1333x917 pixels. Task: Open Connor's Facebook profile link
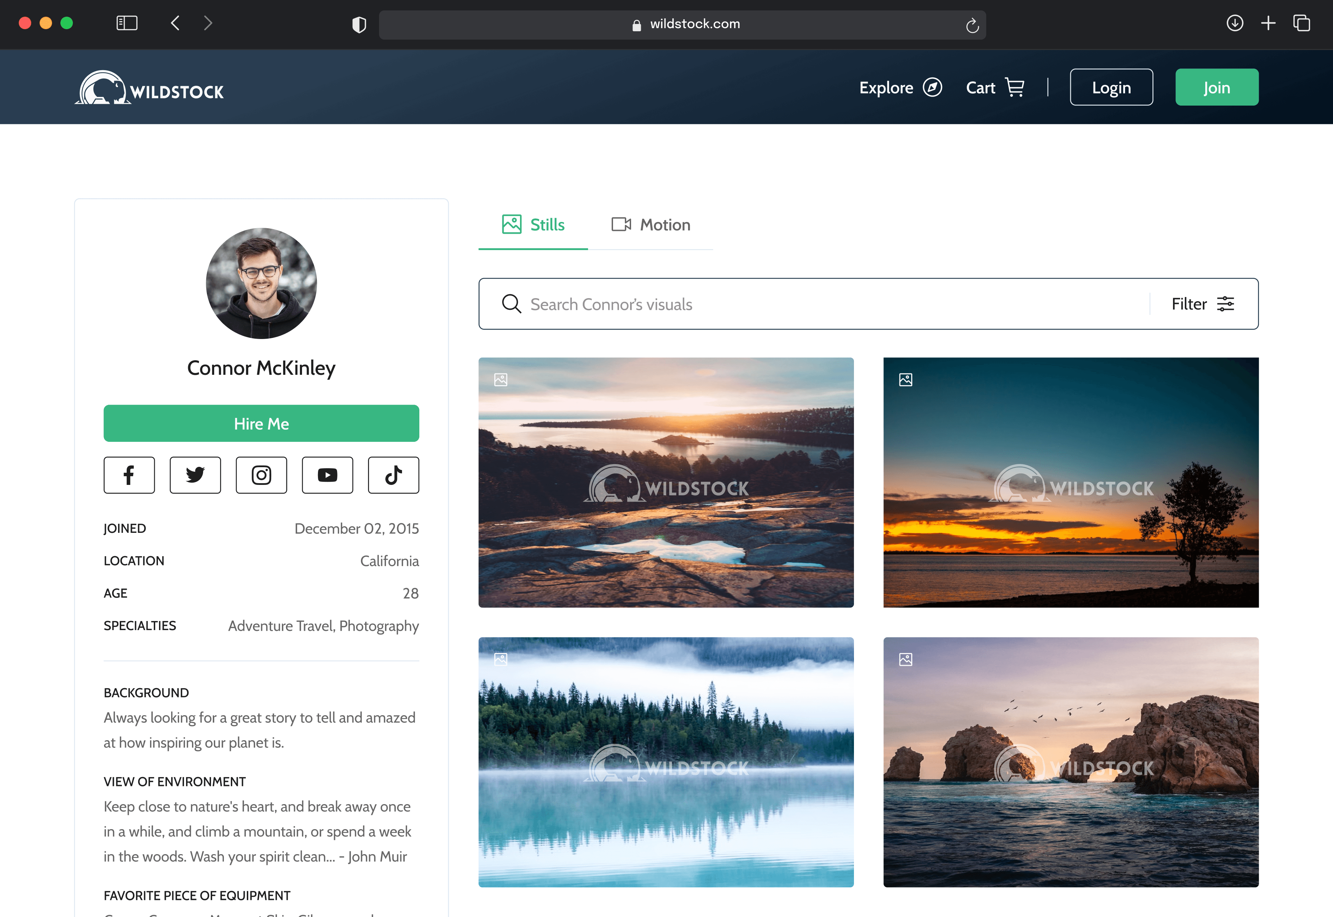(x=129, y=475)
